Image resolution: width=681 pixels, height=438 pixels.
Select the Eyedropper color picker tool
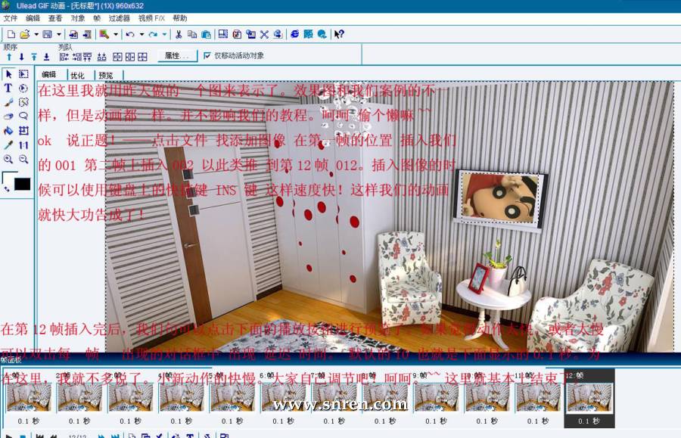[x=8, y=145]
